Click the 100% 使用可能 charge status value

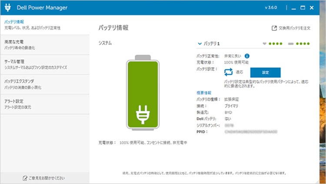click(x=236, y=62)
